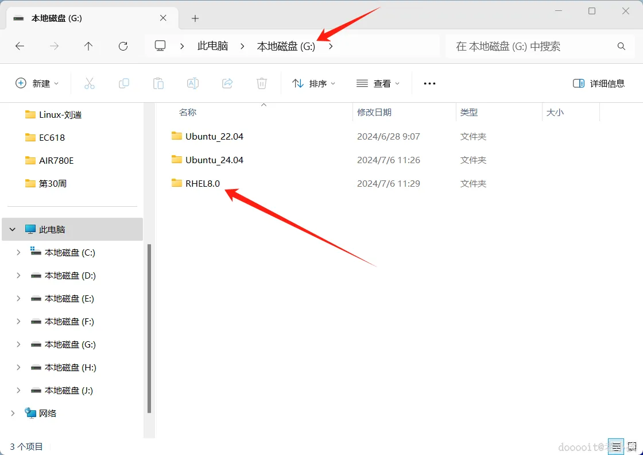Open the 查看 view dropdown
Screen dimensions: 643x455
(378, 83)
